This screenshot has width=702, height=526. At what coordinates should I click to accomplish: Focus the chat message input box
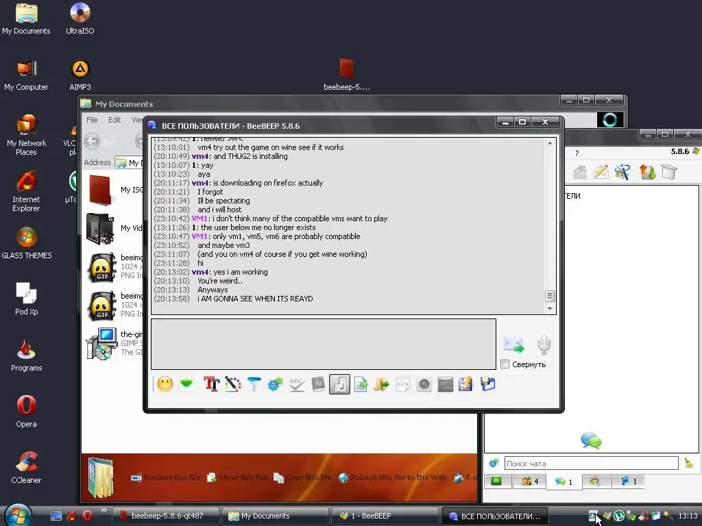324,344
